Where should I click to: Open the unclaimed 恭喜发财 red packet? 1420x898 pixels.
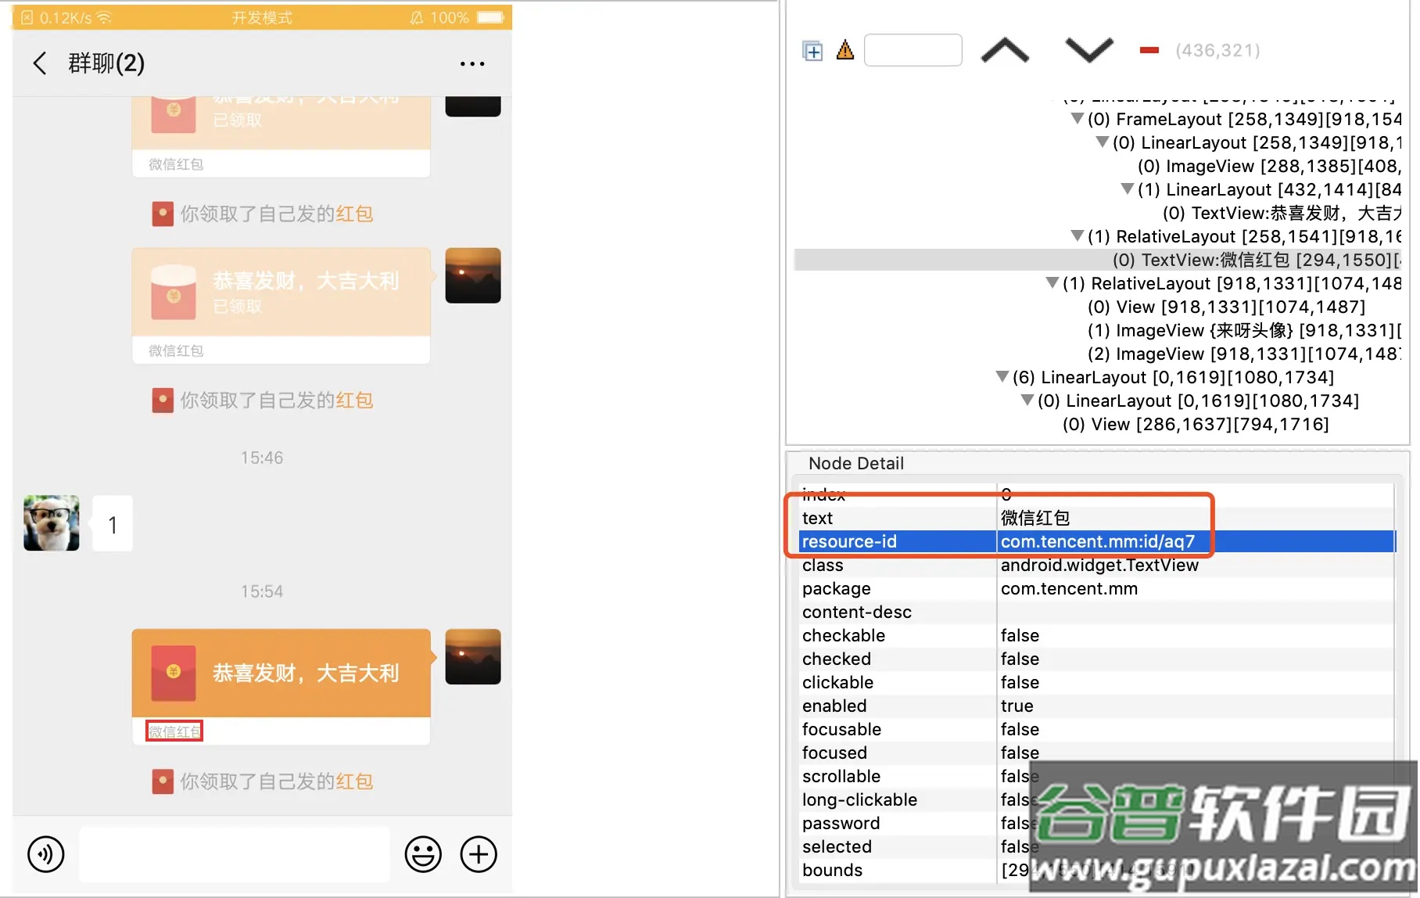click(281, 673)
